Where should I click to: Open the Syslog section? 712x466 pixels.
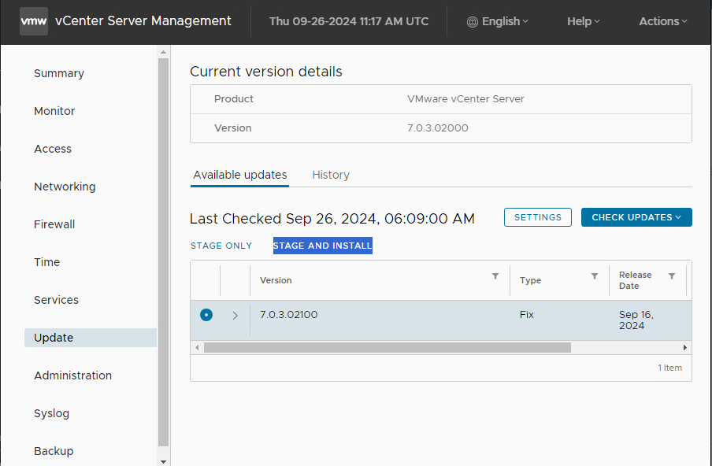click(x=52, y=413)
